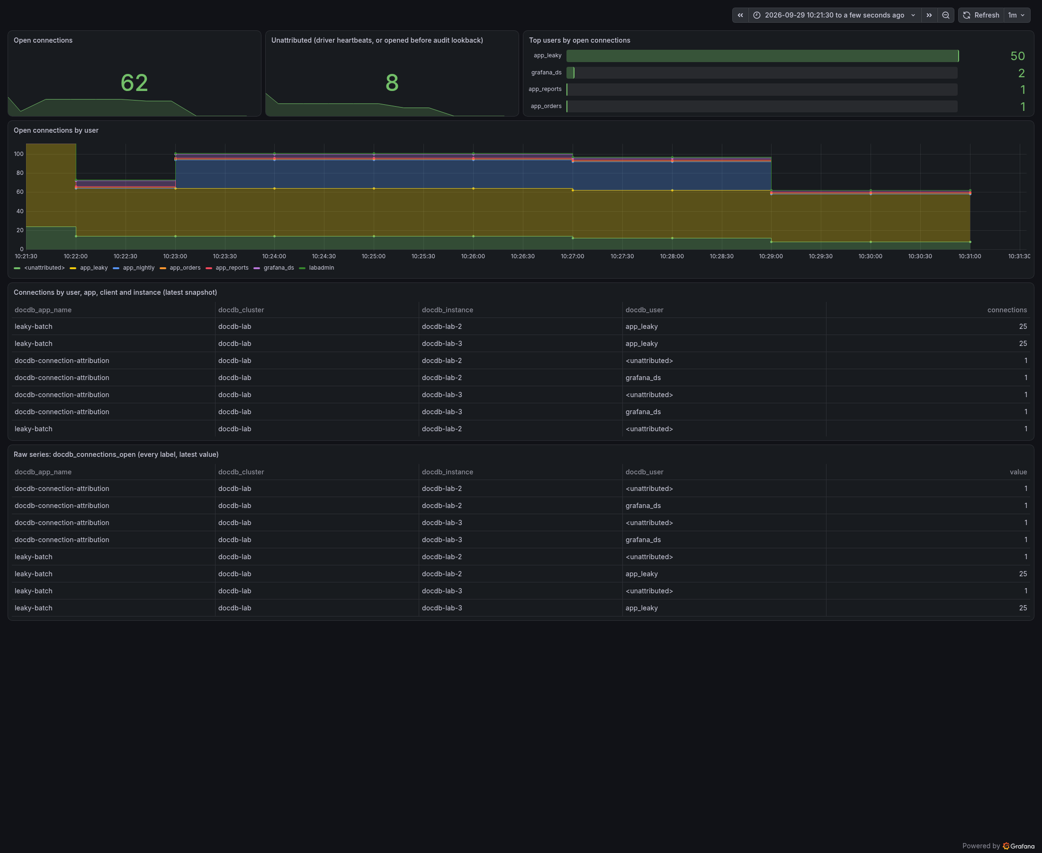This screenshot has height=853, width=1042.
Task: Click the clock icon in time picker
Action: (x=757, y=15)
